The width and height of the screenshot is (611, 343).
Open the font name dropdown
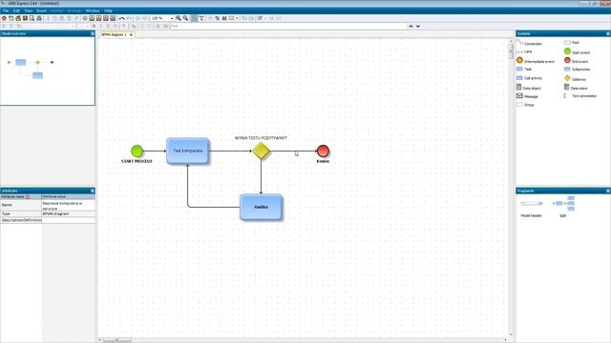coord(73,26)
